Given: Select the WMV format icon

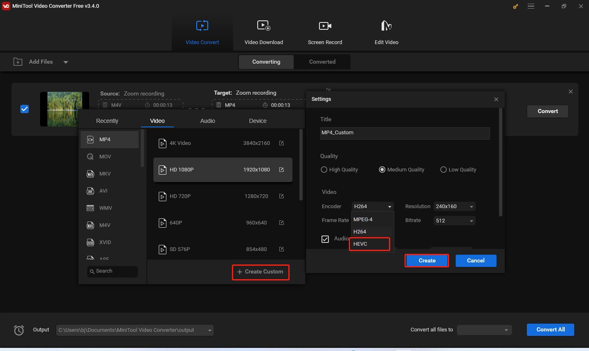Looking at the screenshot, I should tap(90, 208).
